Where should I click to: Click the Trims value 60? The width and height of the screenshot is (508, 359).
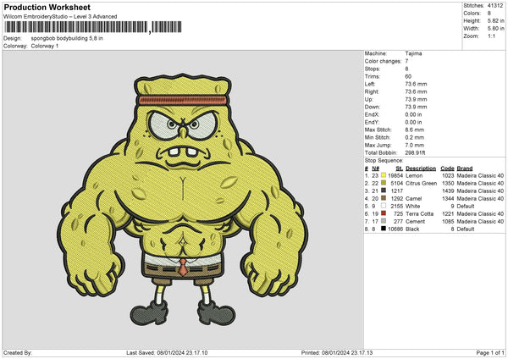(408, 76)
